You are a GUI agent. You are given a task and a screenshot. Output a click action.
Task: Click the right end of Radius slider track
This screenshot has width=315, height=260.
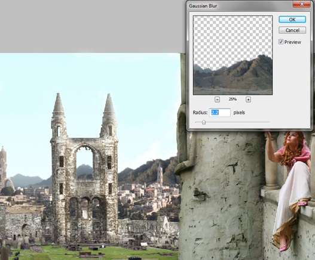pos(269,122)
